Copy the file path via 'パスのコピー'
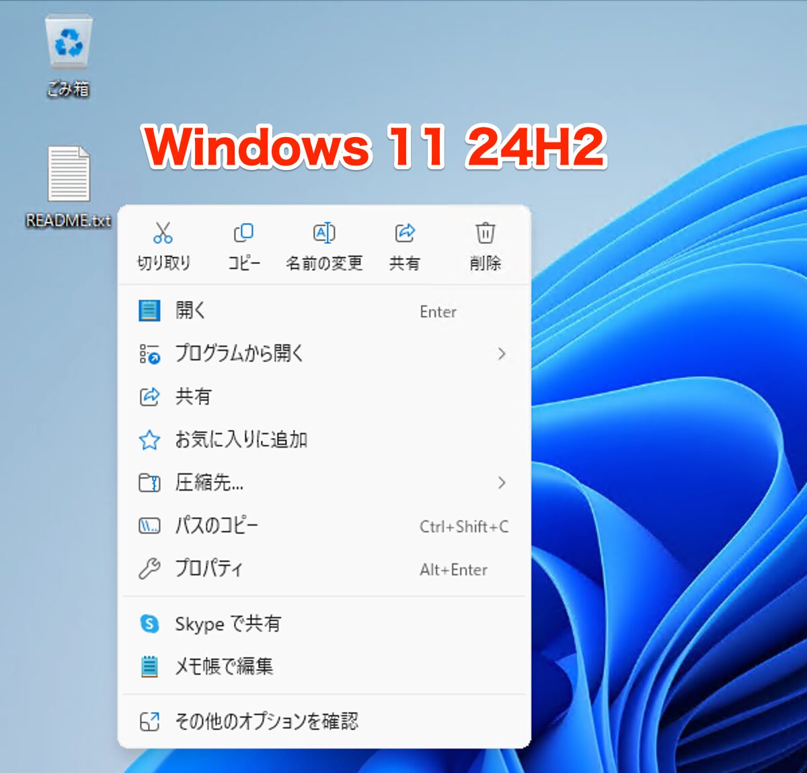This screenshot has height=773, width=807. [217, 526]
